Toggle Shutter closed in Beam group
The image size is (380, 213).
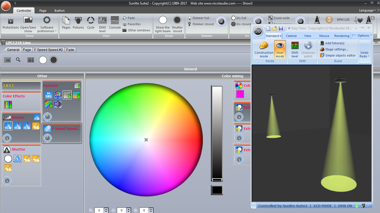177,24
